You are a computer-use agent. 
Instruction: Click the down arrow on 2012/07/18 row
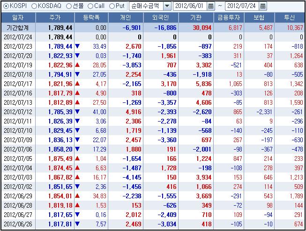77,74
